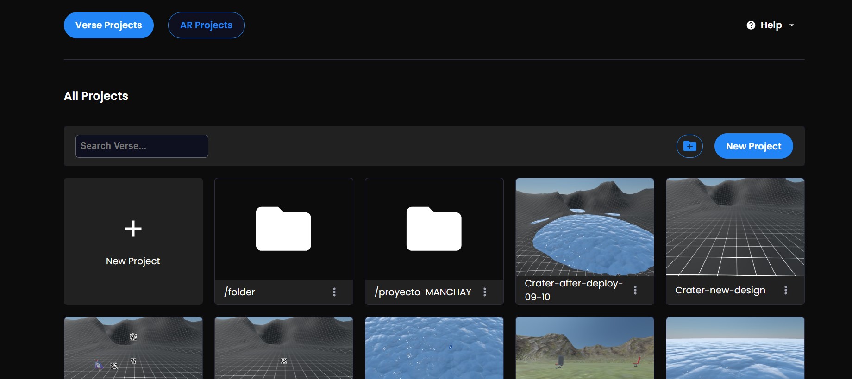Image resolution: width=852 pixels, height=379 pixels.
Task: Switch to the AR Projects tab
Action: (x=206, y=25)
